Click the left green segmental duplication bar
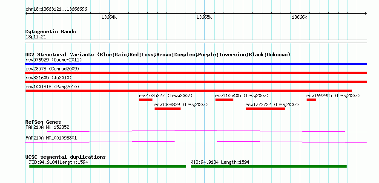 pos(108,166)
